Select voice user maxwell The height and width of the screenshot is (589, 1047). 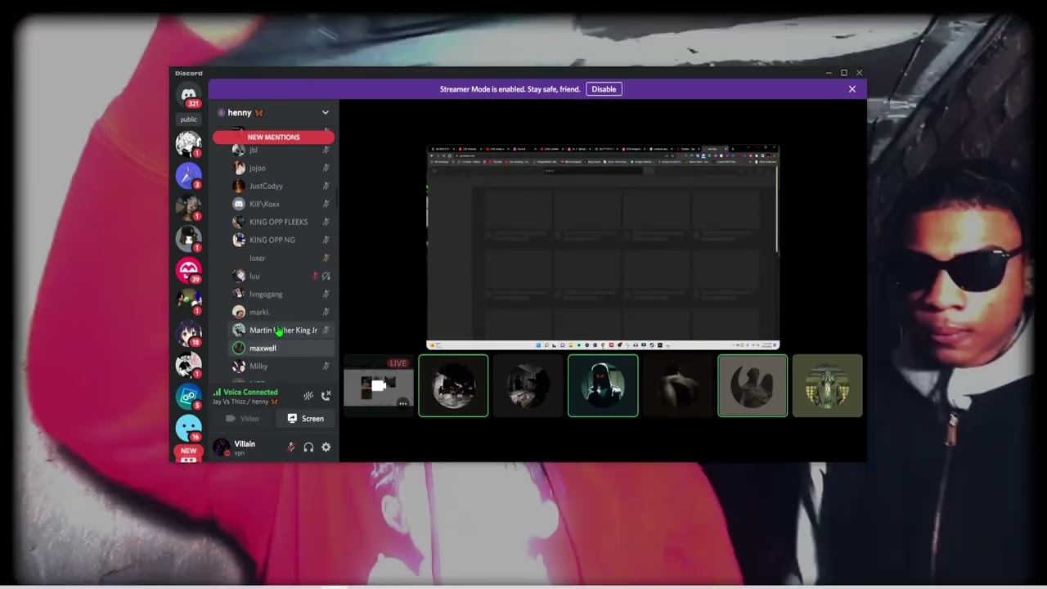click(282, 348)
